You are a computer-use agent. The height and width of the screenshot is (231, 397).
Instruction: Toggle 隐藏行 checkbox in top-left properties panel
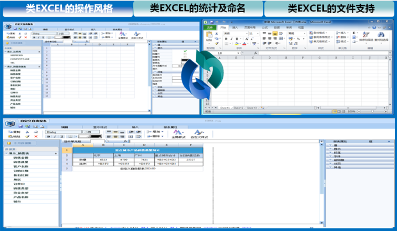[185, 54]
